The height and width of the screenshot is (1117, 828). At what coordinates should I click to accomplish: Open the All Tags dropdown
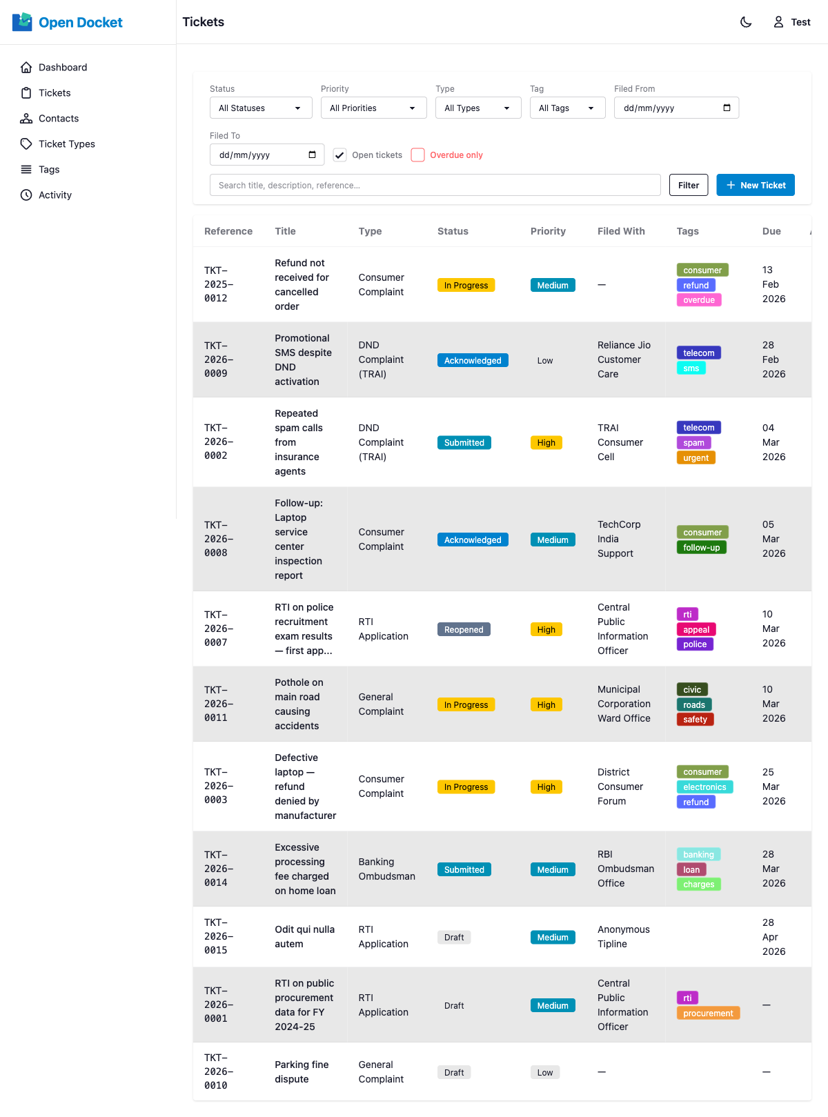tap(566, 108)
